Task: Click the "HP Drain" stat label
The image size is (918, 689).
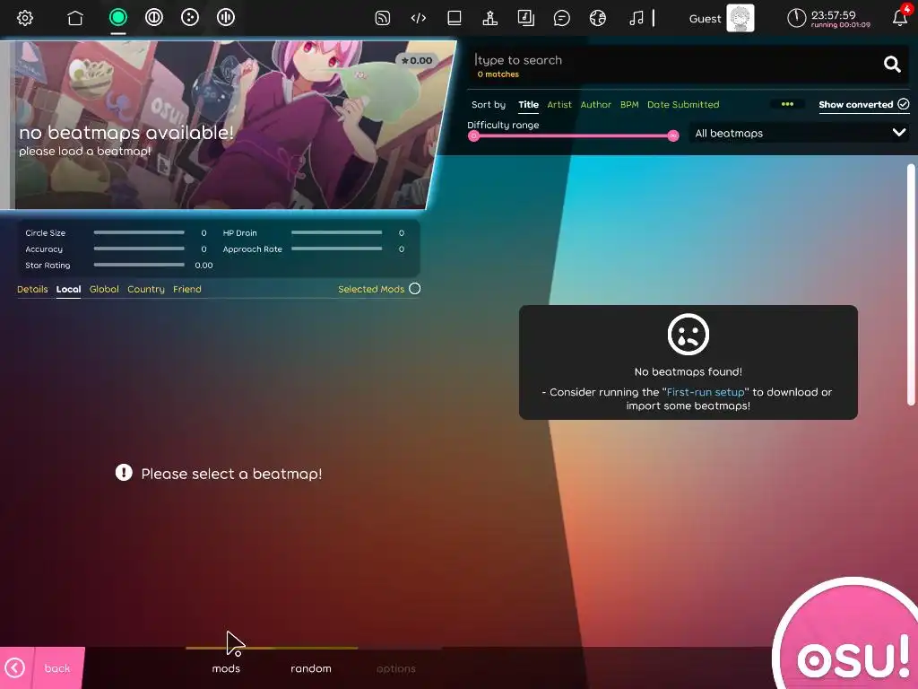Action: [239, 232]
